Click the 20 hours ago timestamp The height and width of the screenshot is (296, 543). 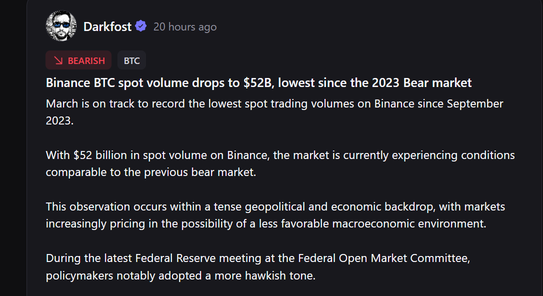pos(185,26)
